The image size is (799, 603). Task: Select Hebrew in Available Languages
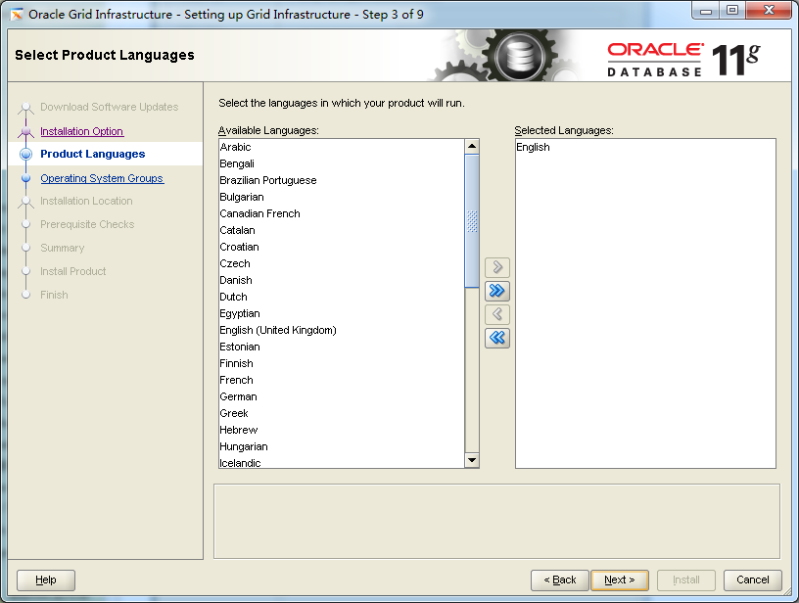[x=342, y=430]
